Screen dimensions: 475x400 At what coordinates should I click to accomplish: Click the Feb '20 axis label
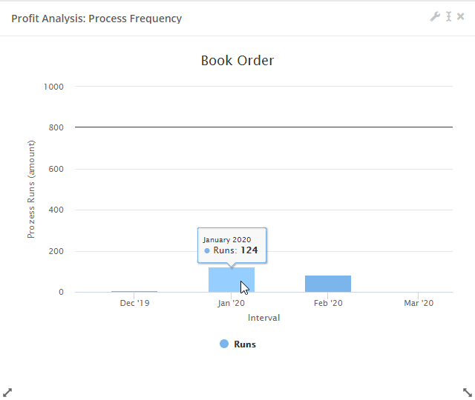click(328, 303)
